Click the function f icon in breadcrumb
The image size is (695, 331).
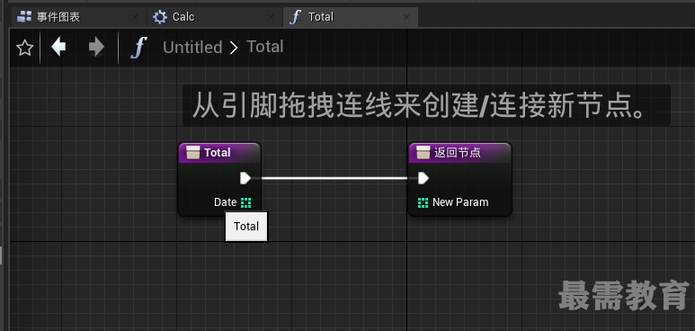(x=138, y=47)
